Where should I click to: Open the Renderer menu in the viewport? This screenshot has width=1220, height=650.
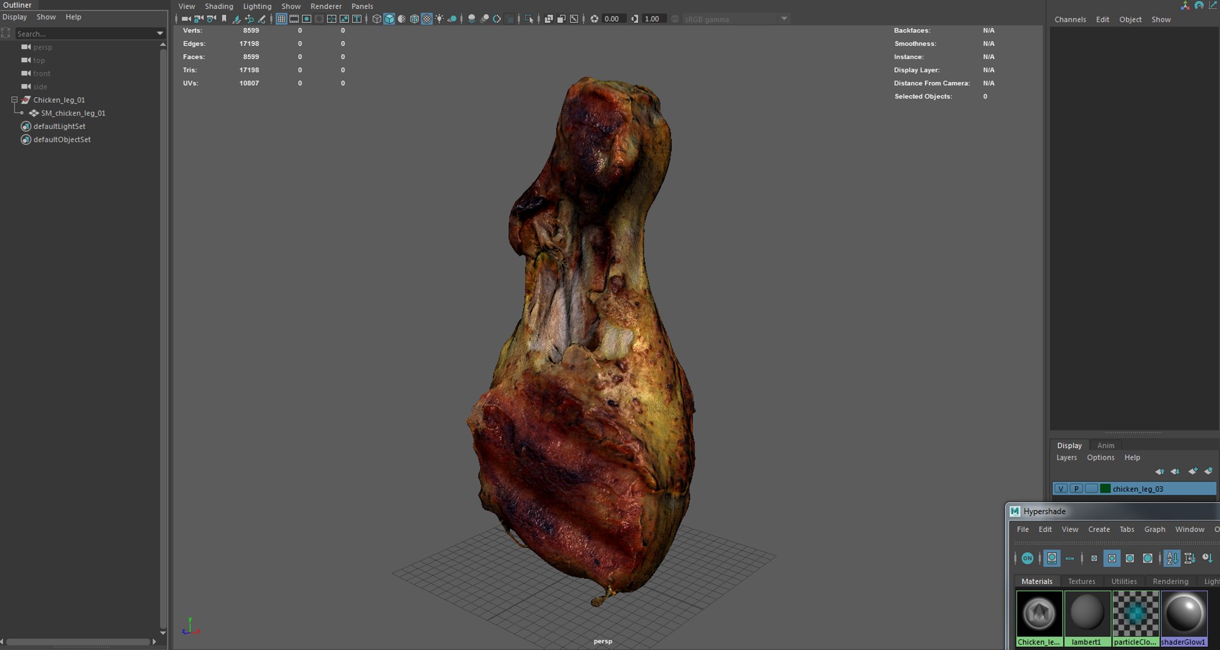[x=326, y=6]
